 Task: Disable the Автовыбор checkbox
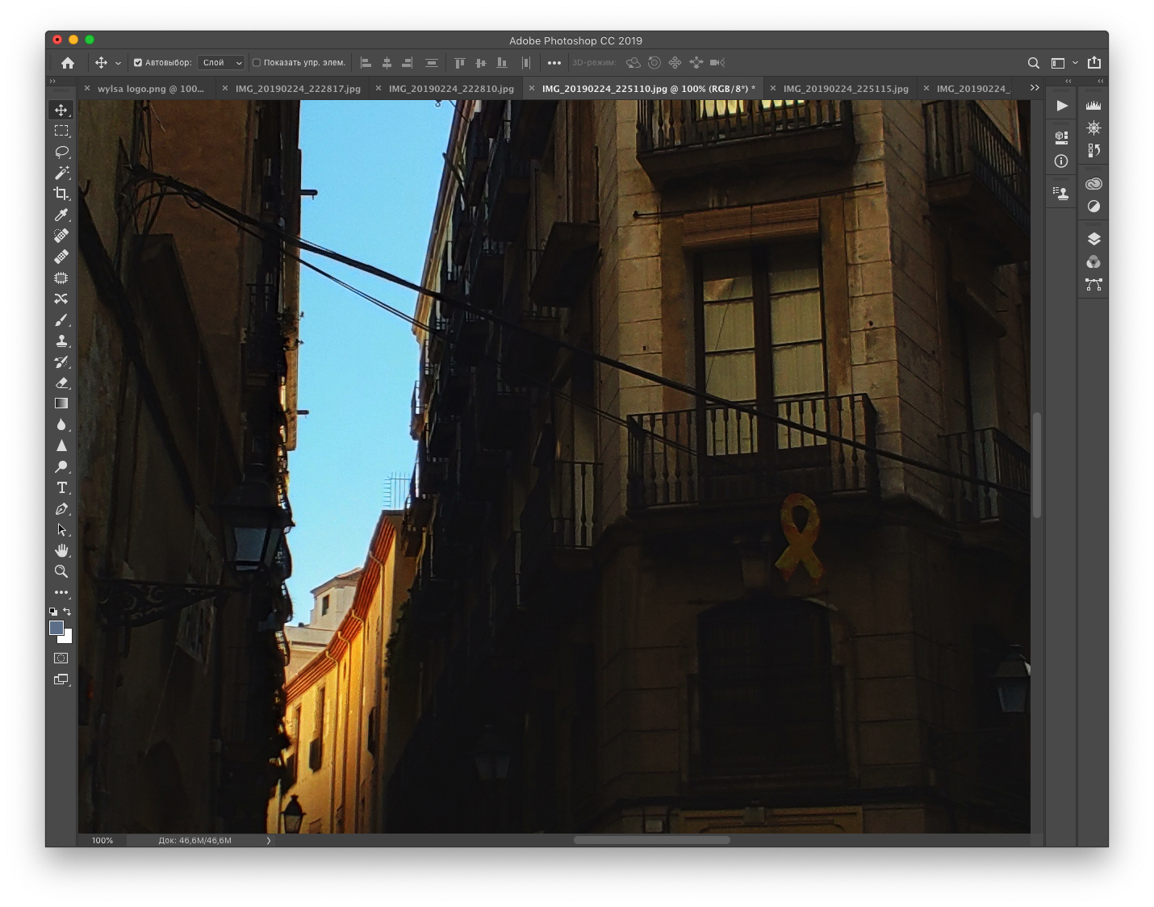pyautogui.click(x=138, y=63)
